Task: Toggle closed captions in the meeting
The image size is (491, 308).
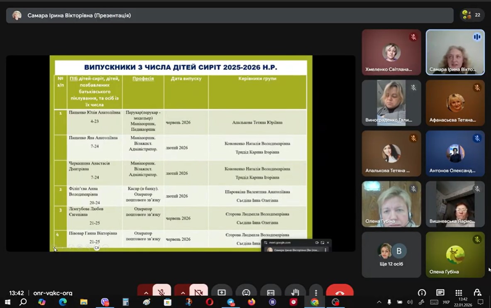Action: (x=271, y=293)
